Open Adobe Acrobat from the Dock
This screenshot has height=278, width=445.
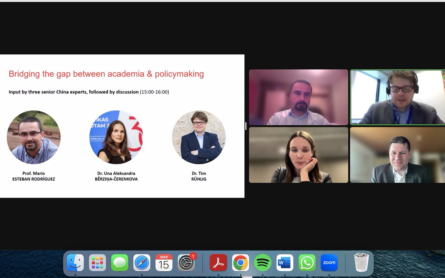point(217,262)
